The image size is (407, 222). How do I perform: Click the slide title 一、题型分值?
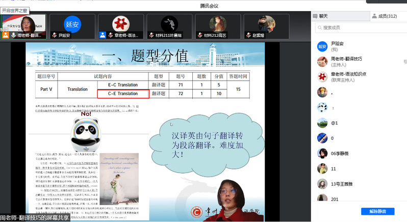(145, 56)
